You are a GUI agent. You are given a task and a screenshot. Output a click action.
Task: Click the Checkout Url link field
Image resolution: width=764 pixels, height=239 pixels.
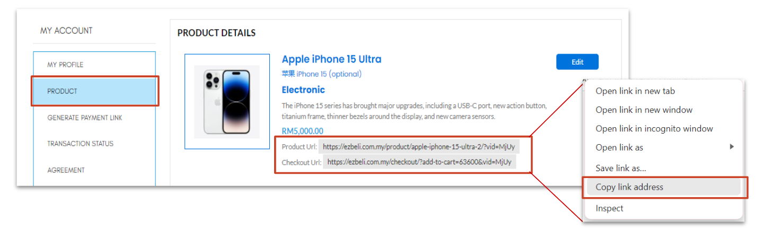(x=420, y=162)
